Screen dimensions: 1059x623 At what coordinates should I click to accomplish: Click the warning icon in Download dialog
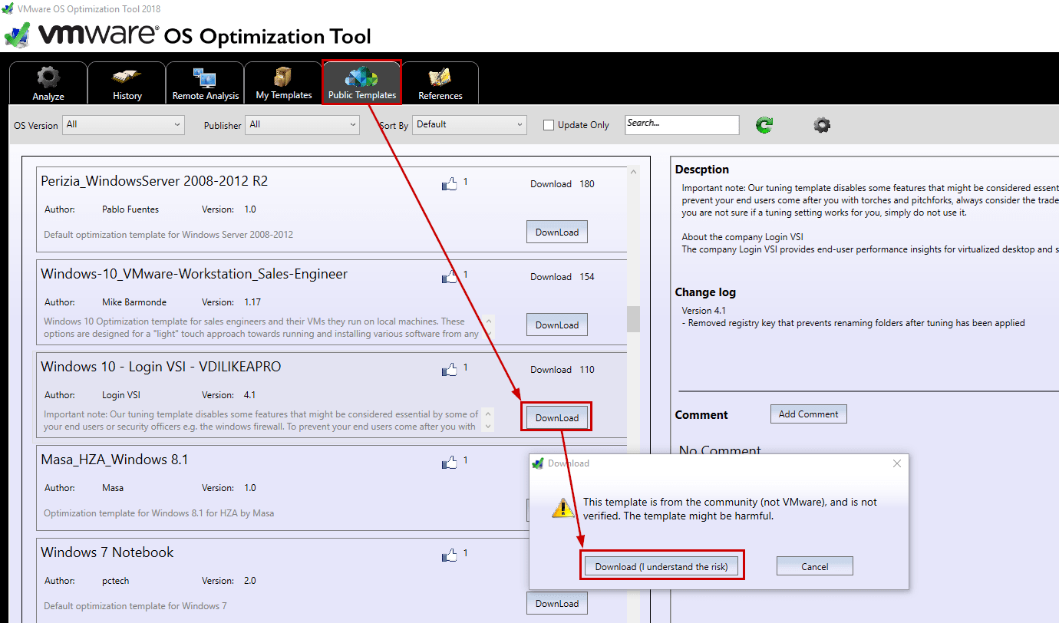(563, 508)
